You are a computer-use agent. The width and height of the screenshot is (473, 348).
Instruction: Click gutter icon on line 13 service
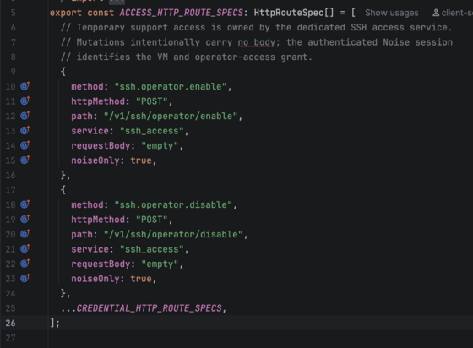click(25, 130)
